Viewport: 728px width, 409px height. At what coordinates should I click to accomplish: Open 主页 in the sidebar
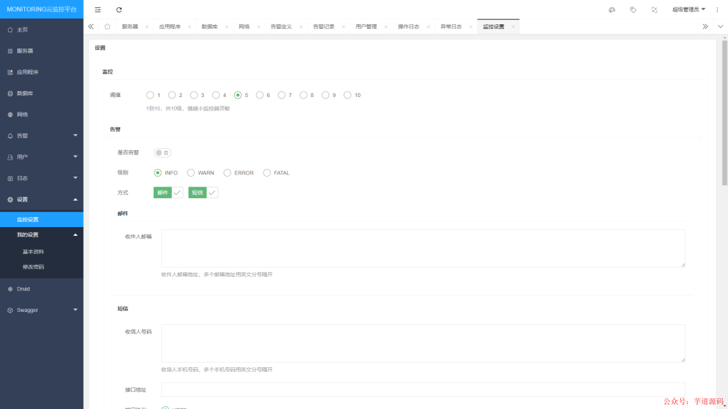pos(42,30)
